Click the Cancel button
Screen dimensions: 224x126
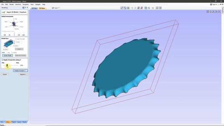pos(5,74)
